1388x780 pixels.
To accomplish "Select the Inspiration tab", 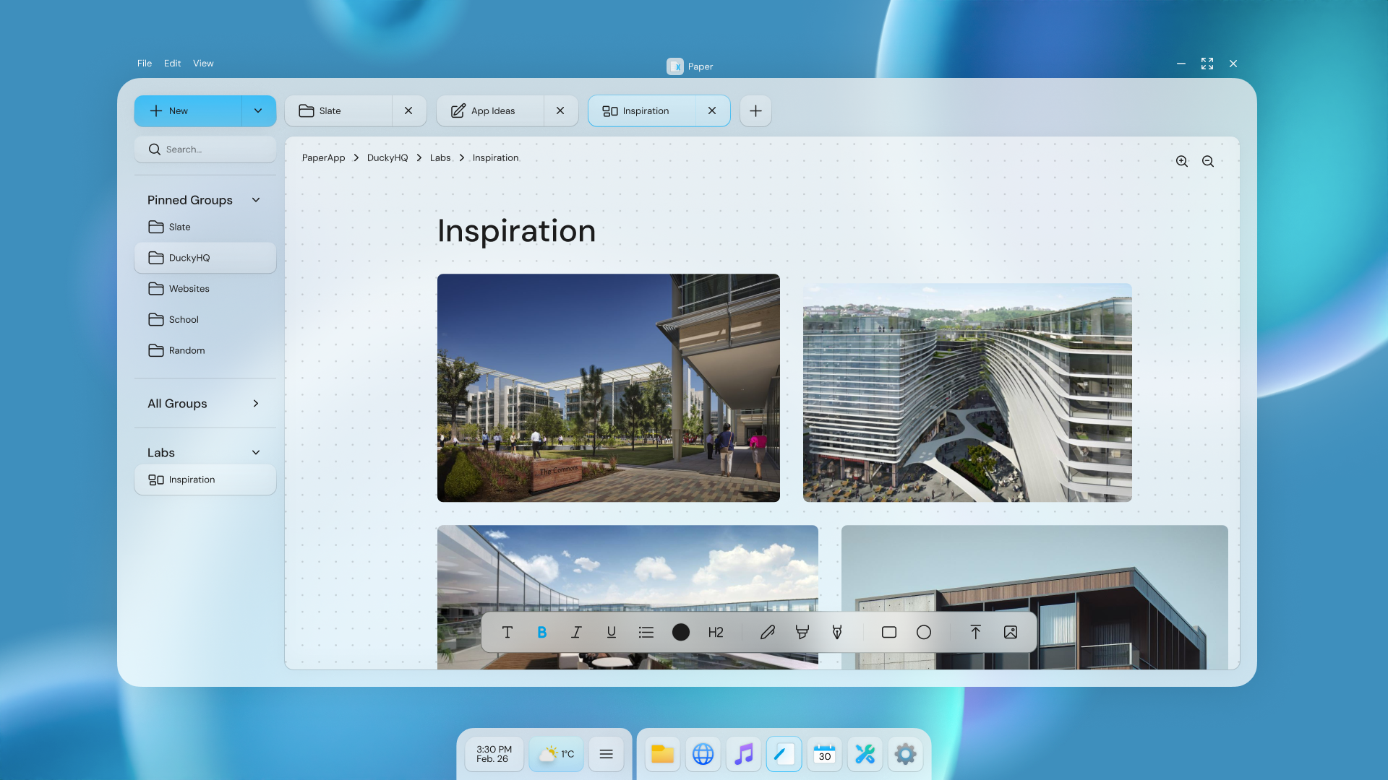I will 642,111.
